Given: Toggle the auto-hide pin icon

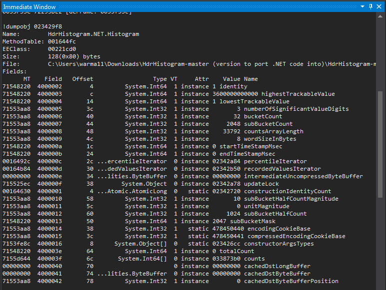Looking at the screenshot, I should click(x=370, y=6).
